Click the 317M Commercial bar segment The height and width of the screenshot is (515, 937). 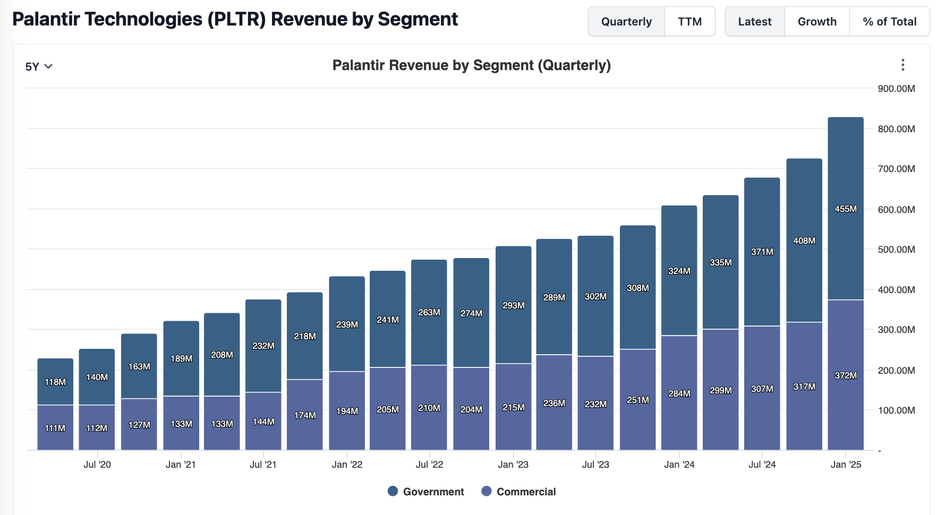[x=804, y=387]
